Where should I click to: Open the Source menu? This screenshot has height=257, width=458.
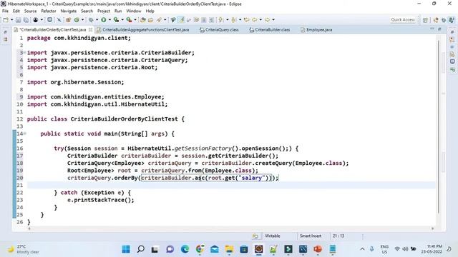click(x=30, y=11)
